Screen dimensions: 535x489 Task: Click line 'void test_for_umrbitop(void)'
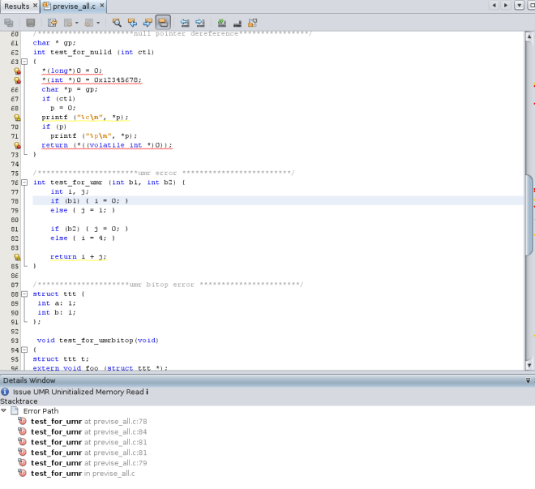tap(97, 341)
